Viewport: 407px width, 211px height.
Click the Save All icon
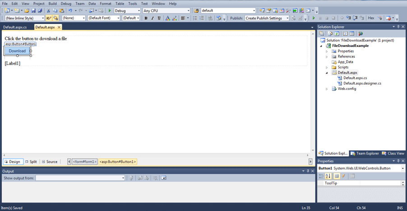tap(40, 11)
